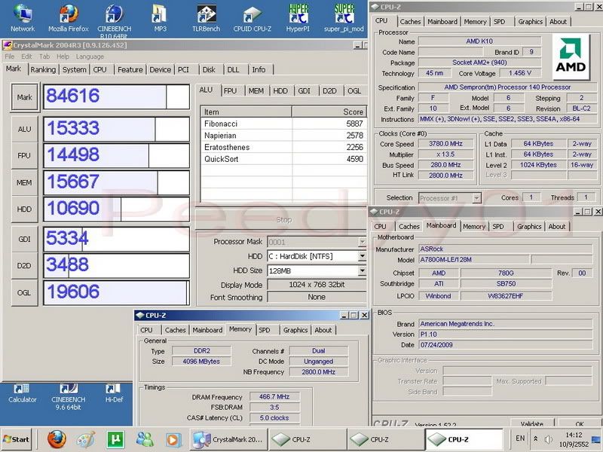Image resolution: width=603 pixels, height=452 pixels.
Task: Launch Mozilla Firefox desktop shortcut
Action: (69, 17)
